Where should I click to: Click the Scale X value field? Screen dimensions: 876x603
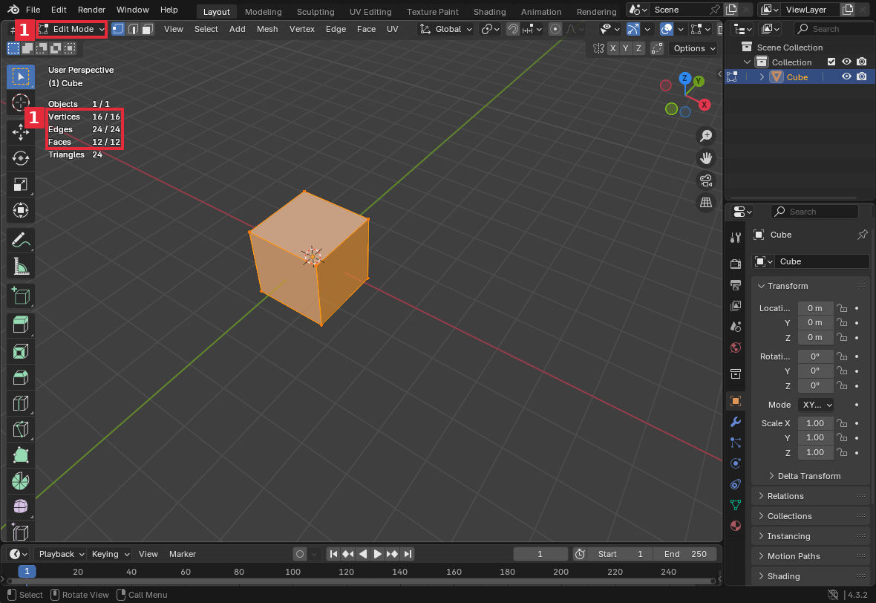[x=816, y=423]
